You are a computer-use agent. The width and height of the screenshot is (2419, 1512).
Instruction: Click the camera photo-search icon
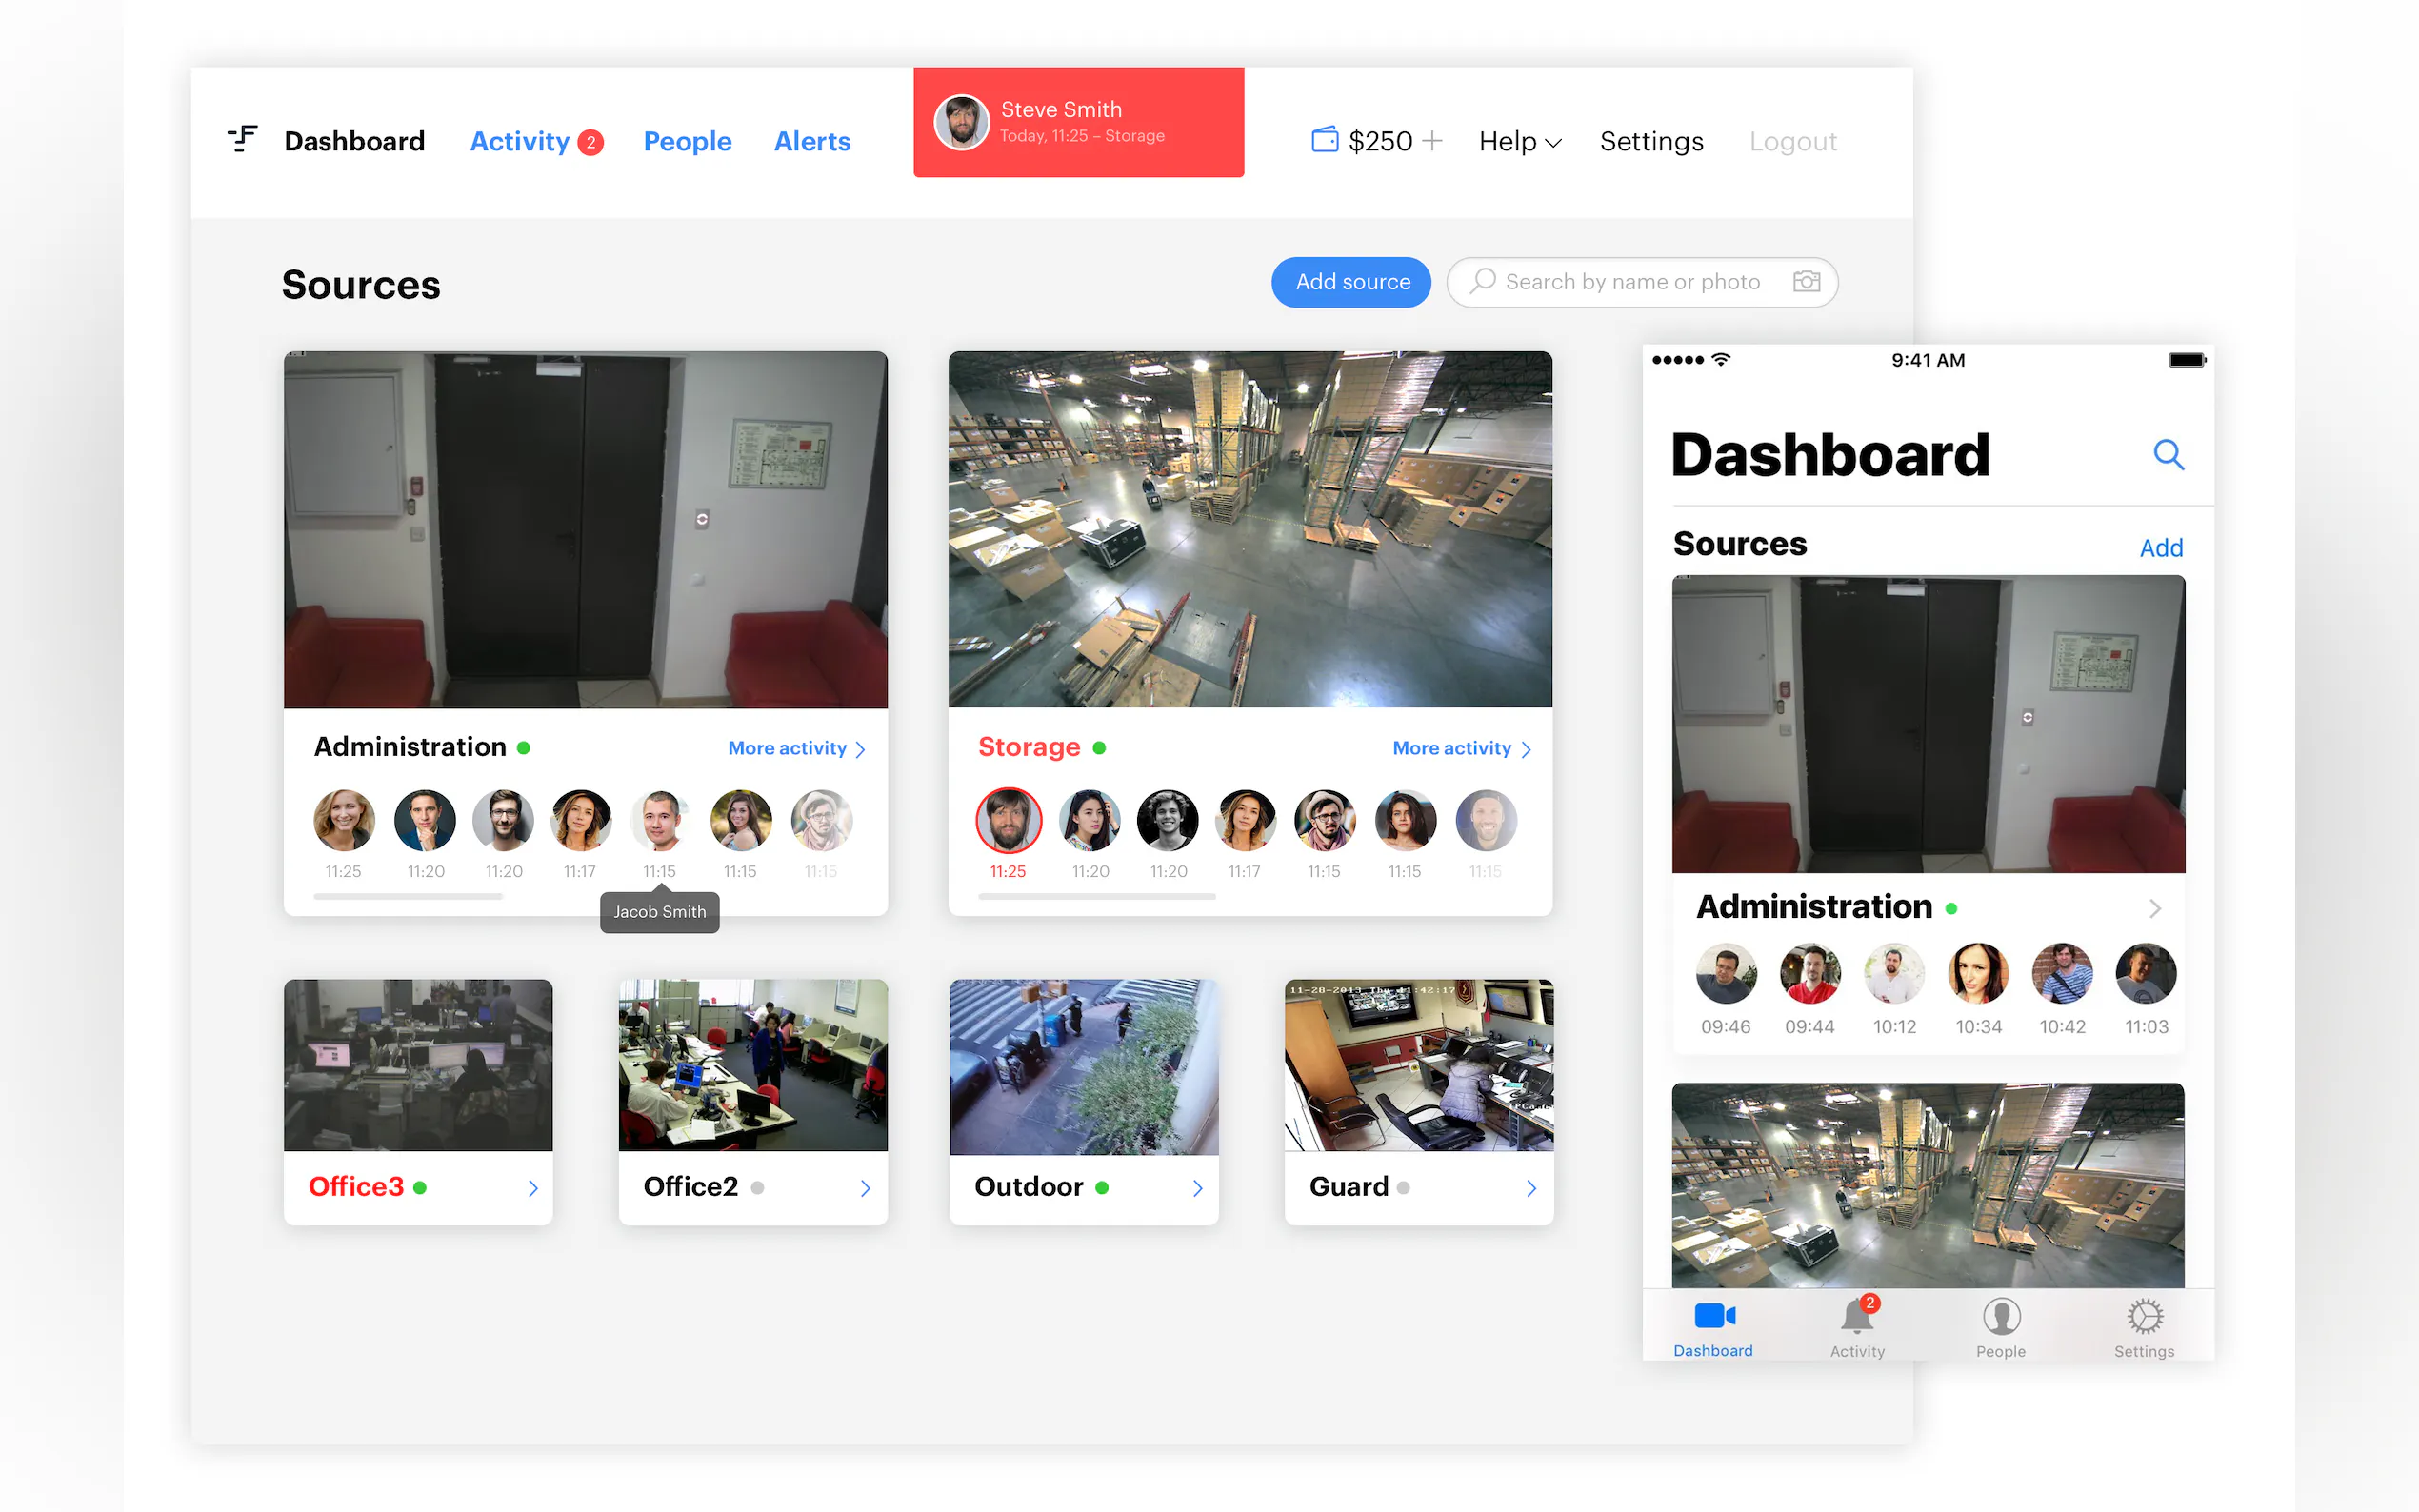pos(1806,282)
